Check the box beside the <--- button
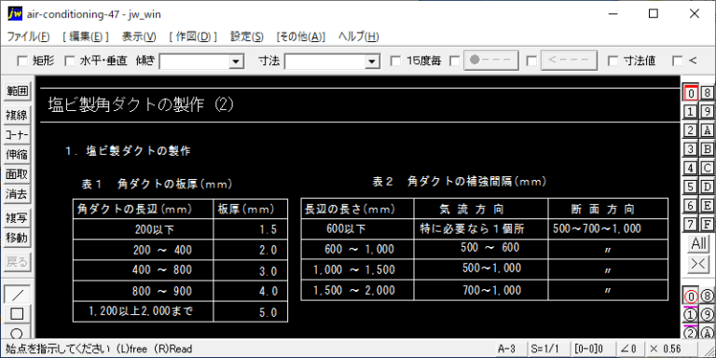 pyautogui.click(x=531, y=61)
